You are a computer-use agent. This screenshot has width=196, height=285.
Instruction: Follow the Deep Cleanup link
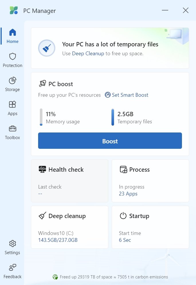[x=88, y=54]
